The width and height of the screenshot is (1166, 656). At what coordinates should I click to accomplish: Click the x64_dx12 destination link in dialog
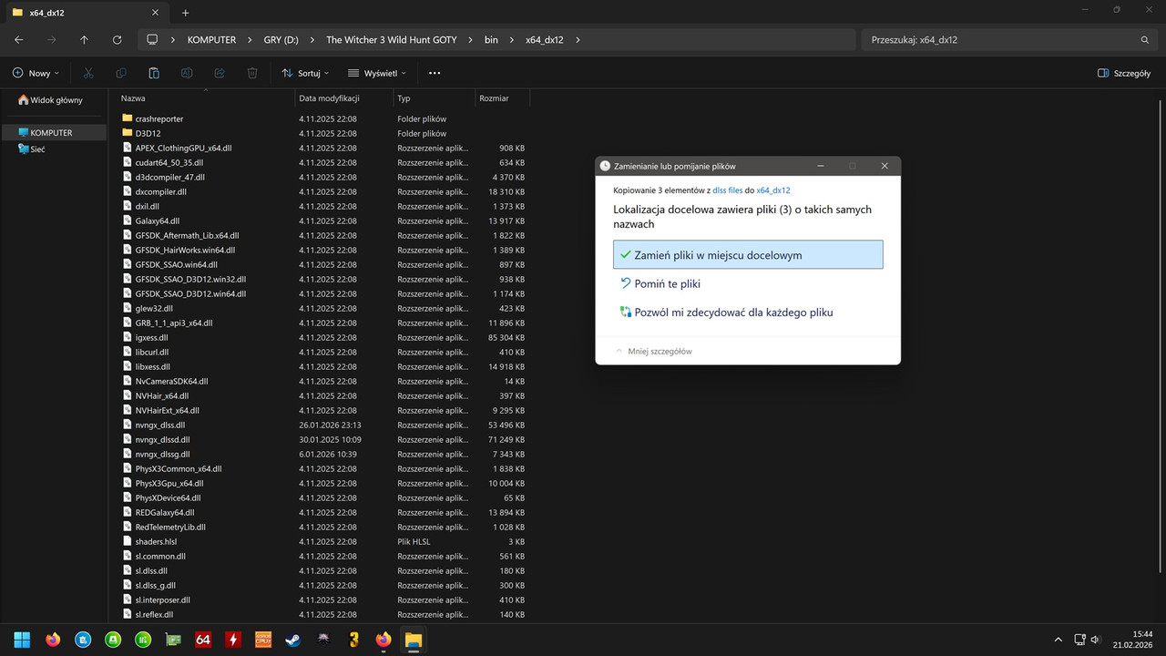(x=773, y=190)
